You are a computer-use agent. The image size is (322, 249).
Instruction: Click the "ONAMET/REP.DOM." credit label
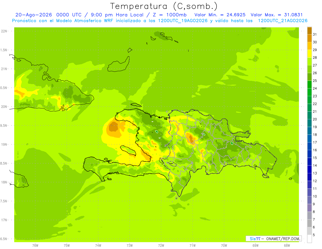click(x=283, y=239)
